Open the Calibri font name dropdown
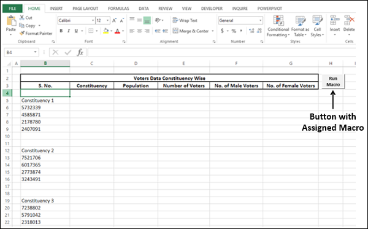The width and height of the screenshot is (368, 229). coord(93,20)
